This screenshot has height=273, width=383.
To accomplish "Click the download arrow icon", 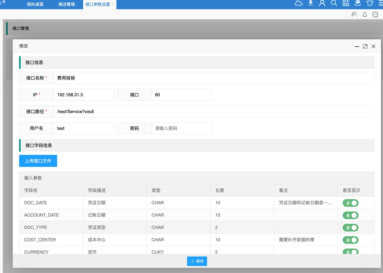I will pos(311,3).
